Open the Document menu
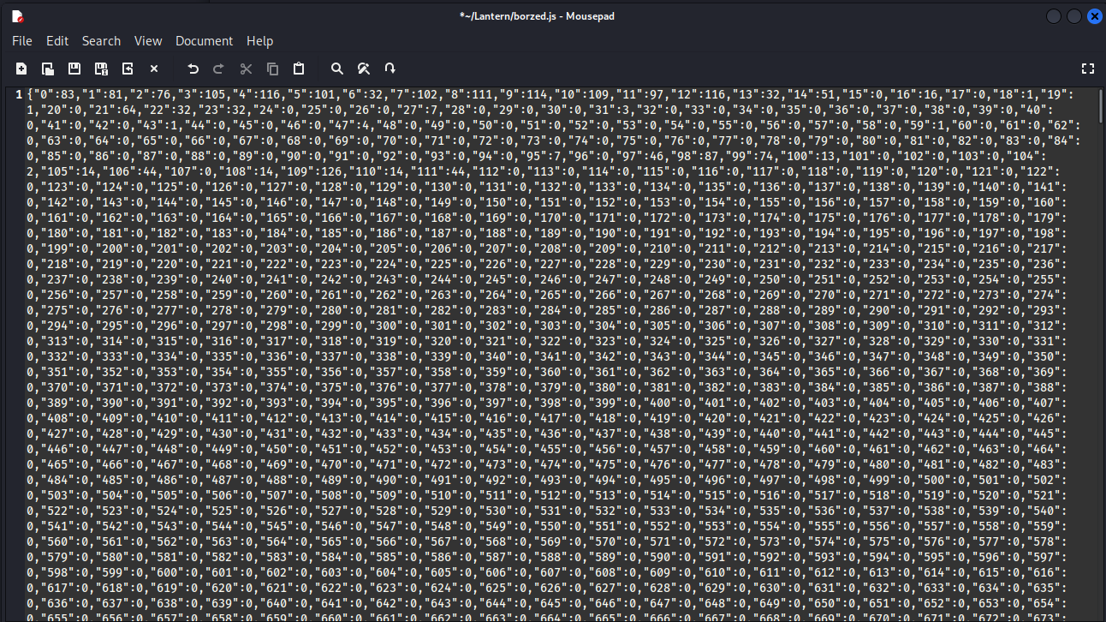Viewport: 1106px width, 622px height. click(204, 41)
